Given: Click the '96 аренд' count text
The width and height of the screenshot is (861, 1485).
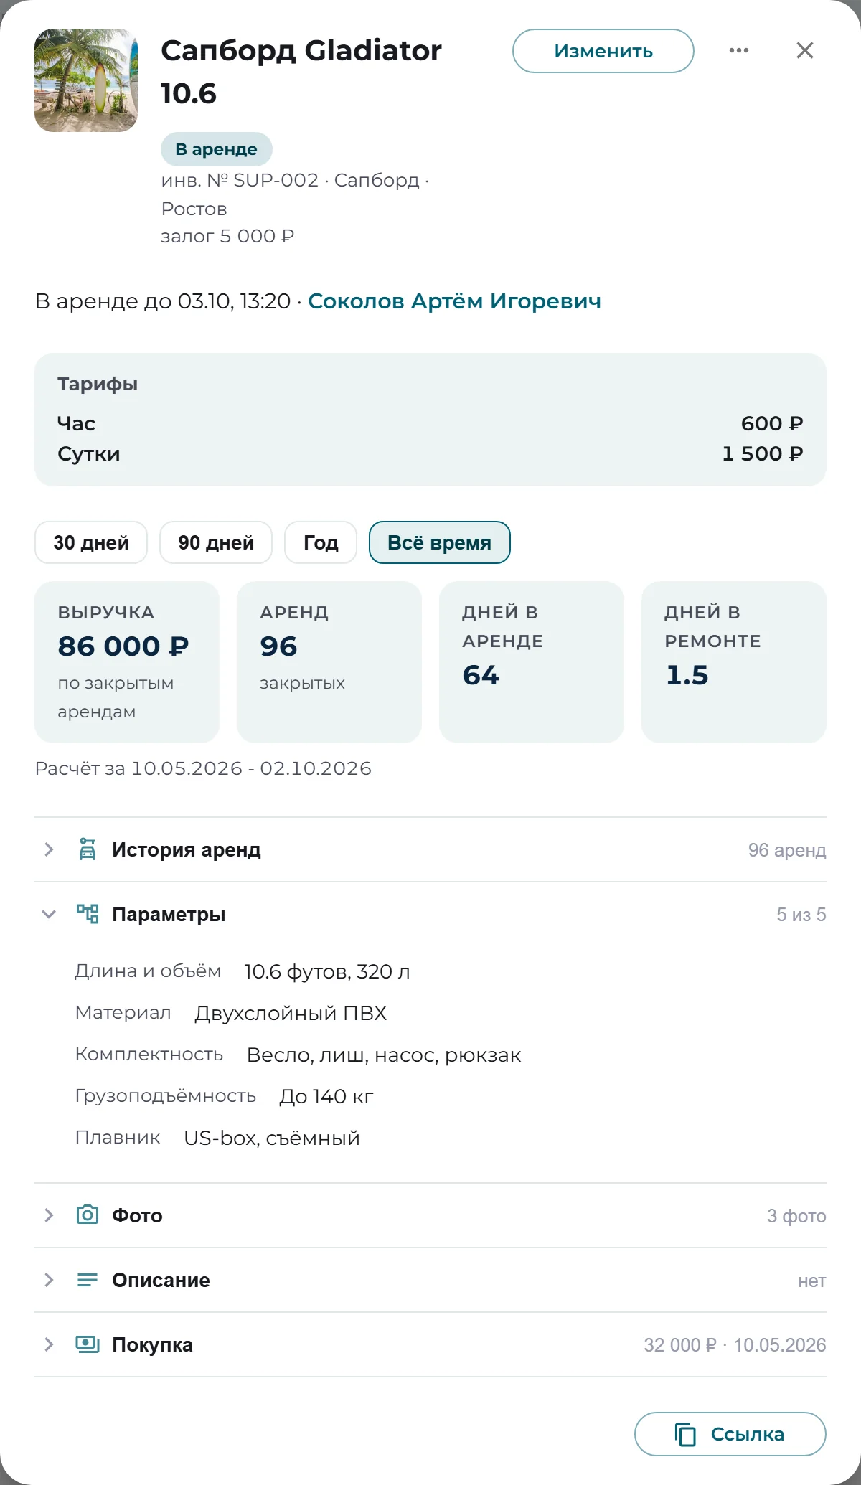Looking at the screenshot, I should (x=787, y=850).
